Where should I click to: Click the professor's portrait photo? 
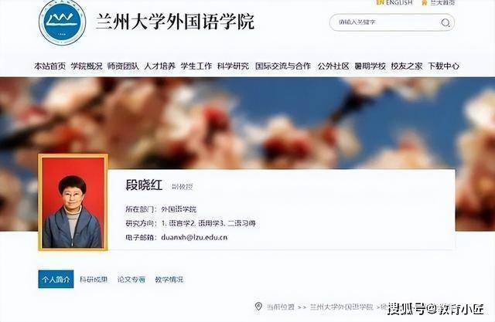tap(73, 202)
